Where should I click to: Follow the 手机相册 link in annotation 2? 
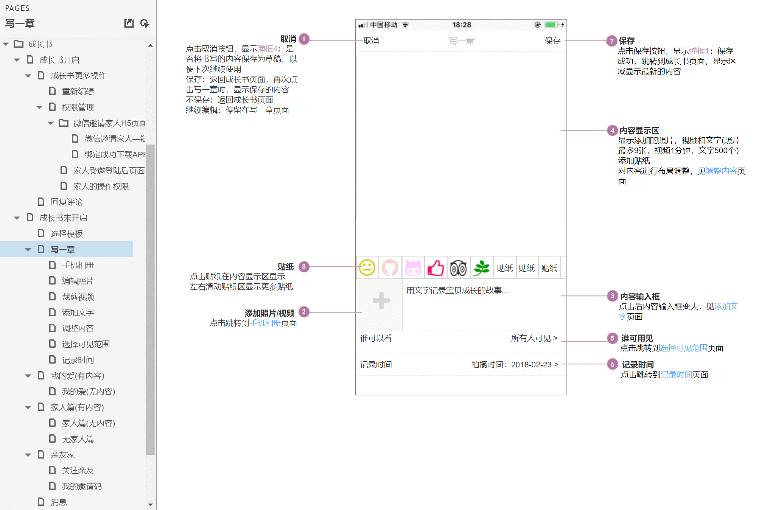click(x=265, y=323)
